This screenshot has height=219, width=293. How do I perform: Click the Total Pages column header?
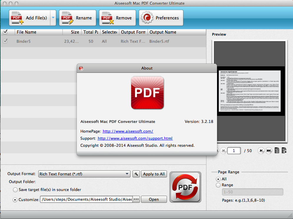point(91,32)
